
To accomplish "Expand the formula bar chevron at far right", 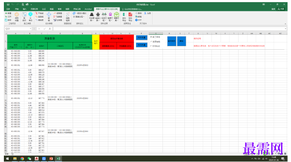I will [x=285, y=29].
